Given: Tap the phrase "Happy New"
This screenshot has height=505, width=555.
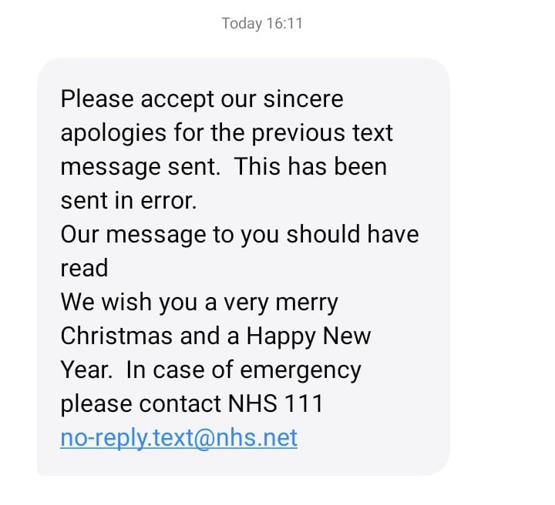Looking at the screenshot, I should pyautogui.click(x=308, y=336).
